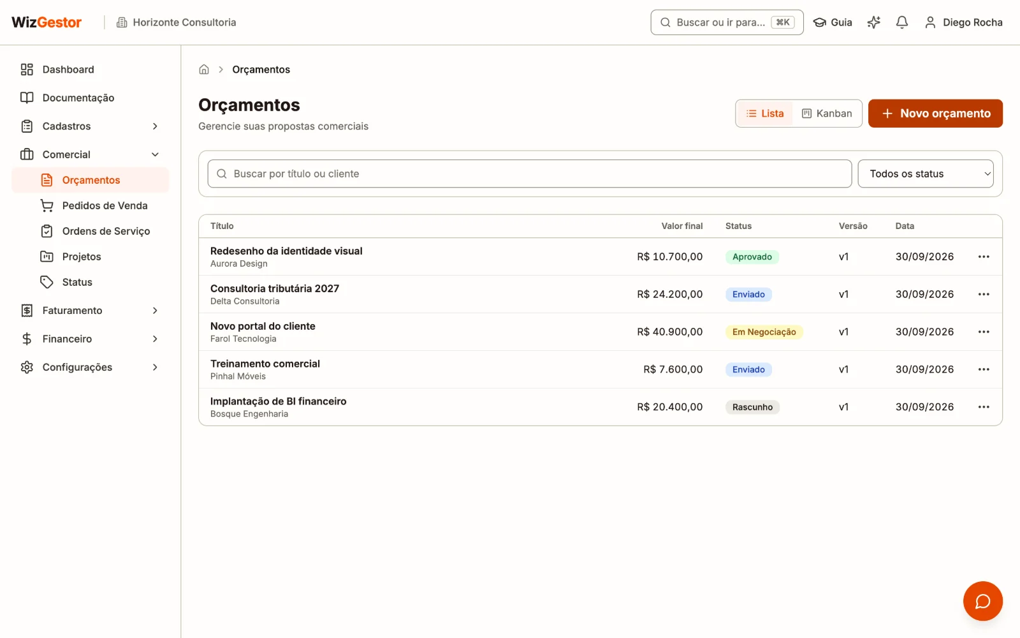Switch to Kanban view
The width and height of the screenshot is (1020, 638).
(x=827, y=114)
